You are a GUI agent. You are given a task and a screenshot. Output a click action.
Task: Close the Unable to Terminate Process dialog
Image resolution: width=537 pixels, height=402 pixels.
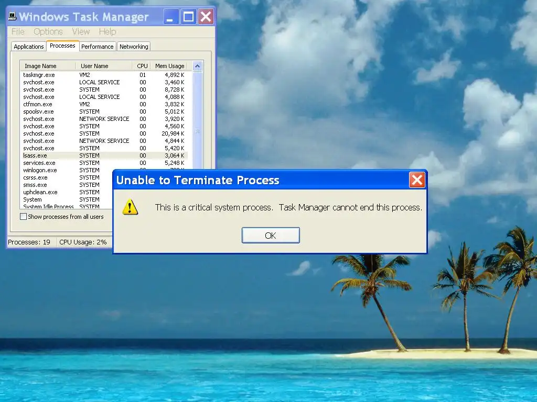point(417,180)
